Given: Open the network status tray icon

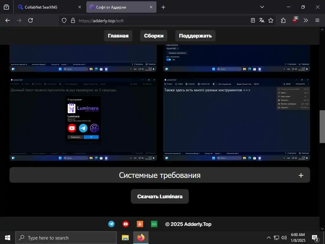Looking at the screenshot, I should pyautogui.click(x=276, y=238).
